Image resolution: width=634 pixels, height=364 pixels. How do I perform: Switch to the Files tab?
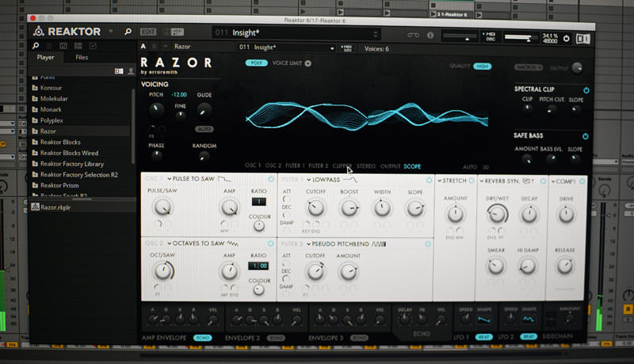pyautogui.click(x=82, y=57)
